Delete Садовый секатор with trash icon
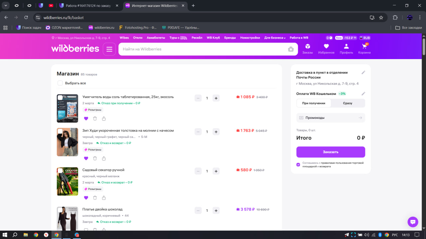This screenshot has height=239, width=426. [x=95, y=198]
